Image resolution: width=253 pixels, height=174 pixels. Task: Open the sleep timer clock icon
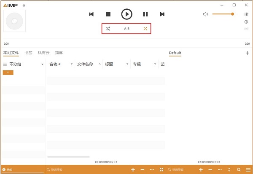pos(246,22)
